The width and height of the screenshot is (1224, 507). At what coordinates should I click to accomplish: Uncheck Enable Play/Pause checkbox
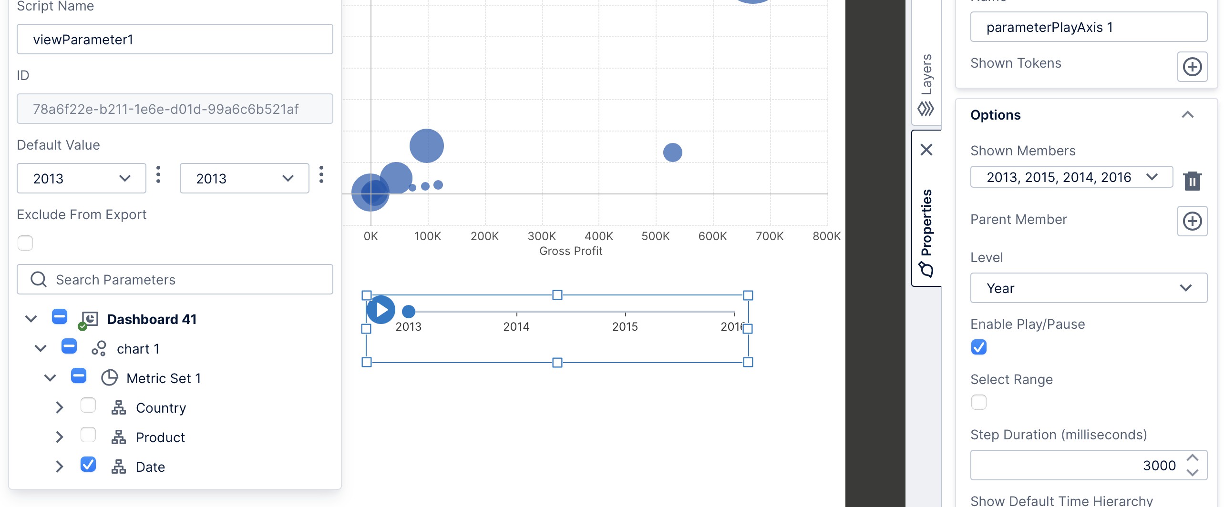click(x=978, y=347)
